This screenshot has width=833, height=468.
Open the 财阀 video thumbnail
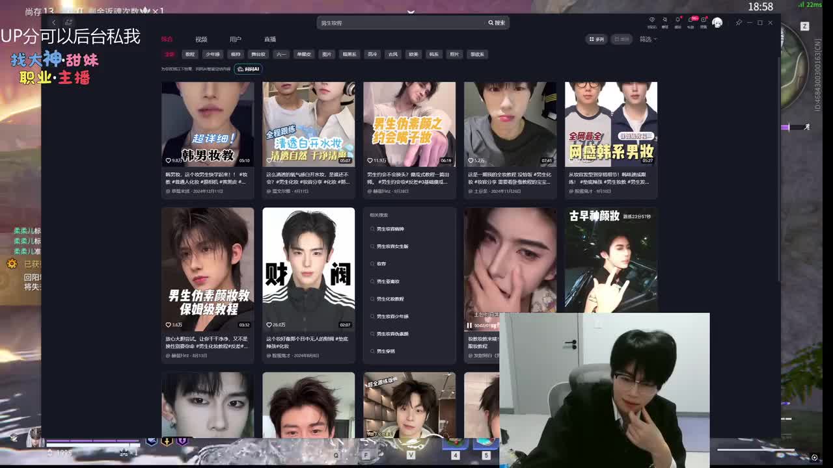point(308,269)
